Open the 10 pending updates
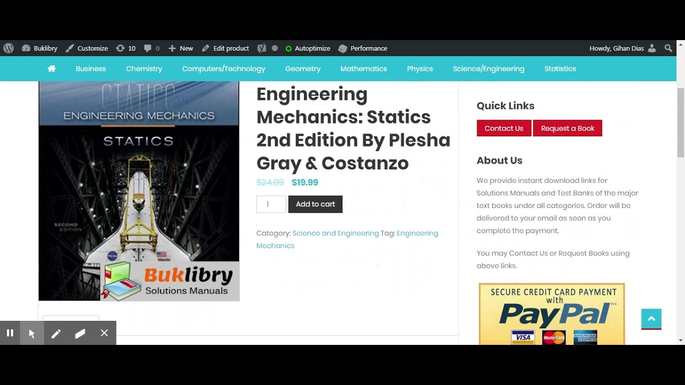The height and width of the screenshot is (385, 685). coord(126,48)
